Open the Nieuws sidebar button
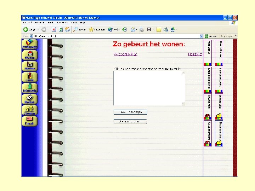 [x=30, y=99]
